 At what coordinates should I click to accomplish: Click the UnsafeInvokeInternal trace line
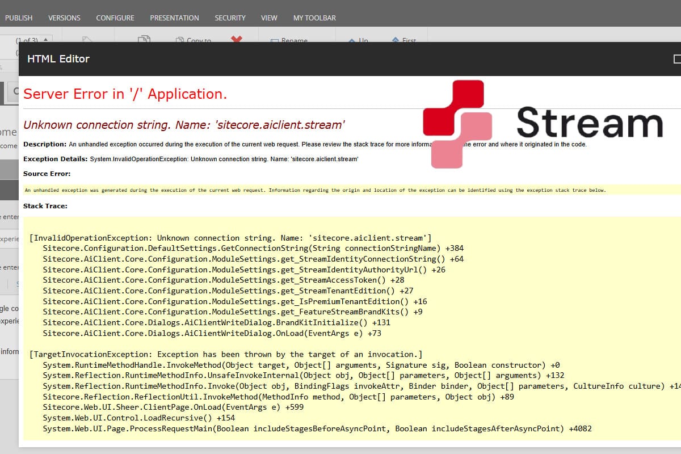tap(304, 375)
